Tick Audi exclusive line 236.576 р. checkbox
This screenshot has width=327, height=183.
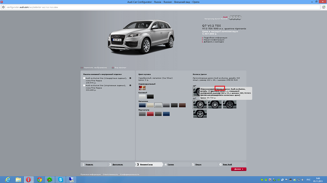pyautogui.click(x=84, y=78)
